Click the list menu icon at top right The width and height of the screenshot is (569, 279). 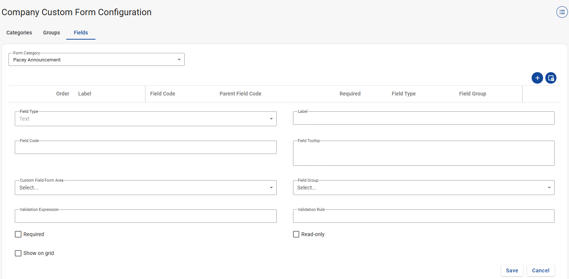coord(562,12)
